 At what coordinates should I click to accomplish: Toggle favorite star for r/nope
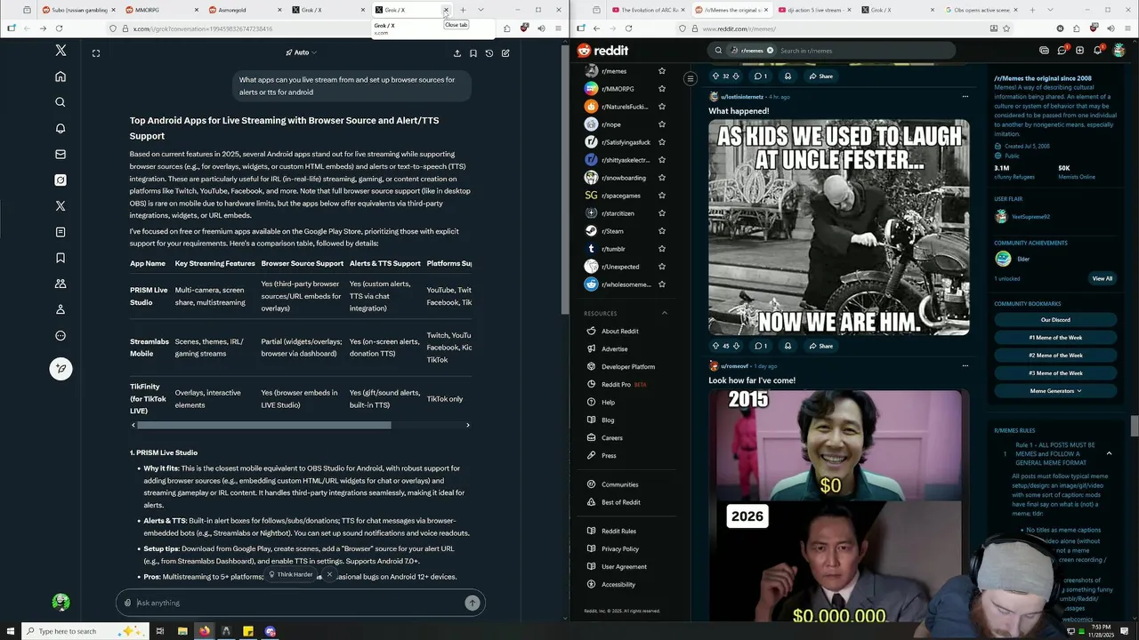click(x=661, y=124)
